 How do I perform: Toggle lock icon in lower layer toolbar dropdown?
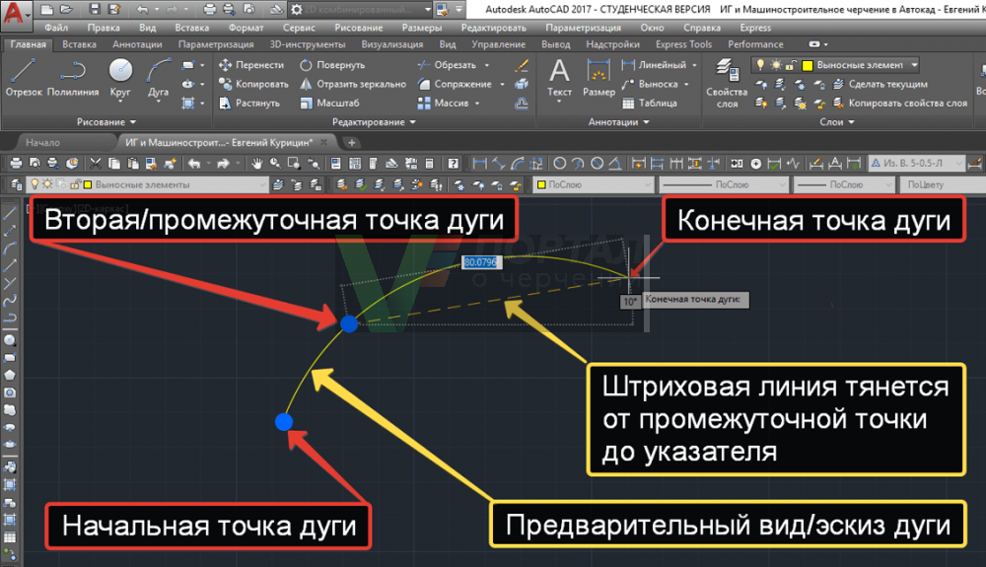pyautogui.click(x=76, y=184)
